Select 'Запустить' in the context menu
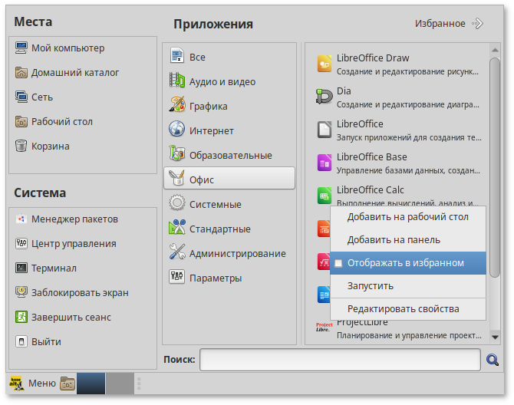This screenshot has height=405, width=514. (371, 286)
